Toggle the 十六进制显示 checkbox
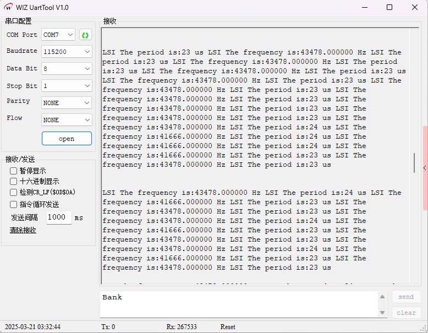Screen dimensions: 428x333 14,181
